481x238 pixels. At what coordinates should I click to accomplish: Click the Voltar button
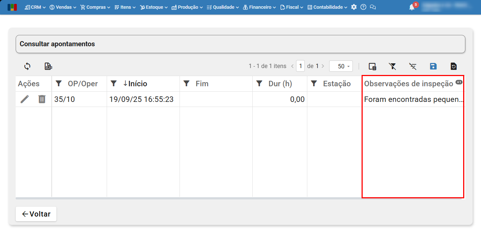pos(36,214)
